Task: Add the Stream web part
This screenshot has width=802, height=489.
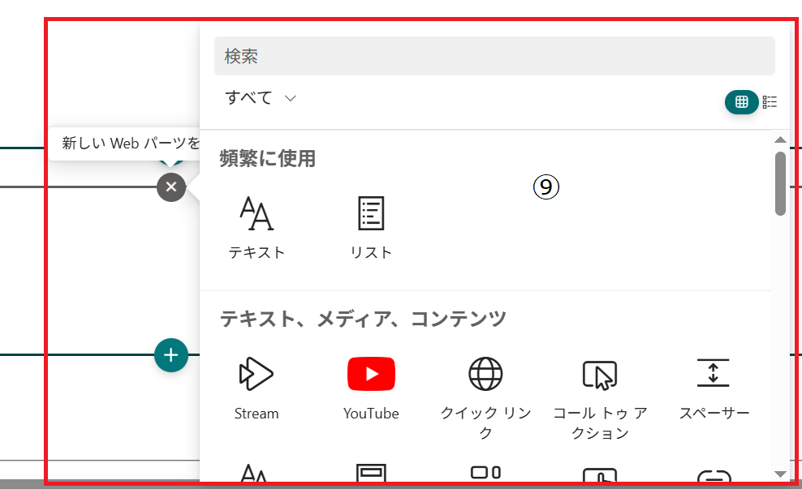Action: tap(257, 388)
